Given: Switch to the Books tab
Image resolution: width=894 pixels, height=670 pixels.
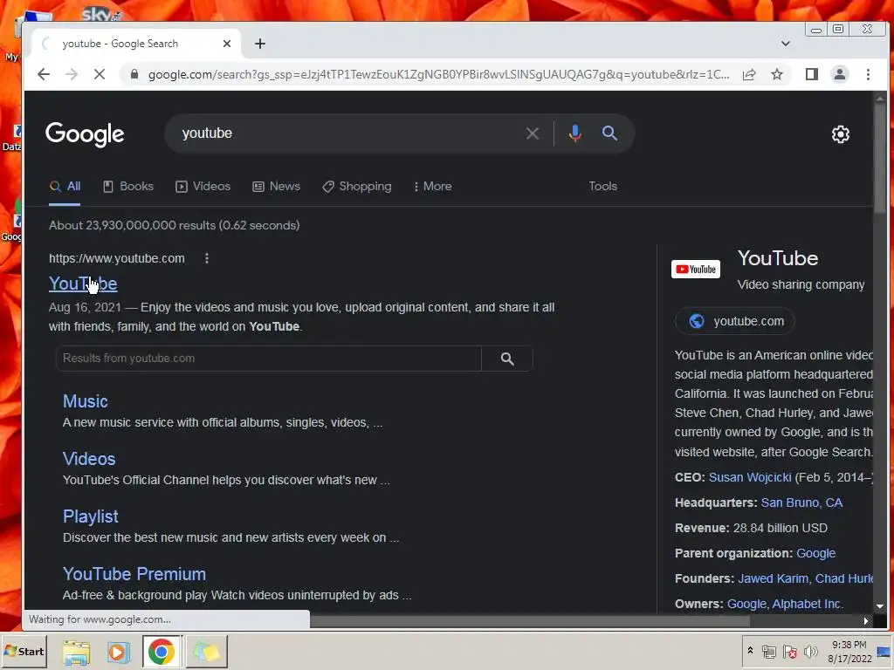Looking at the screenshot, I should (128, 187).
